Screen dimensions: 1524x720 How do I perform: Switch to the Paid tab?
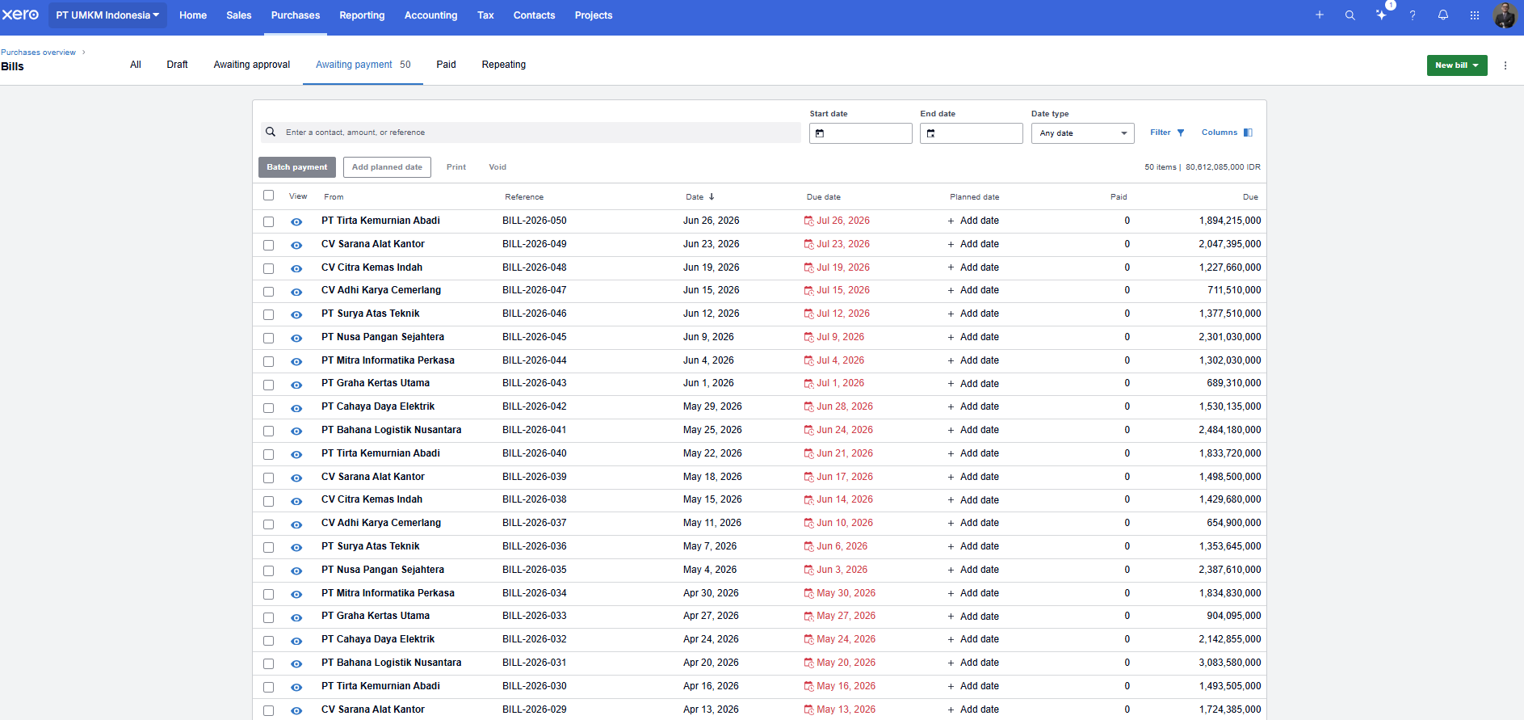pyautogui.click(x=446, y=65)
